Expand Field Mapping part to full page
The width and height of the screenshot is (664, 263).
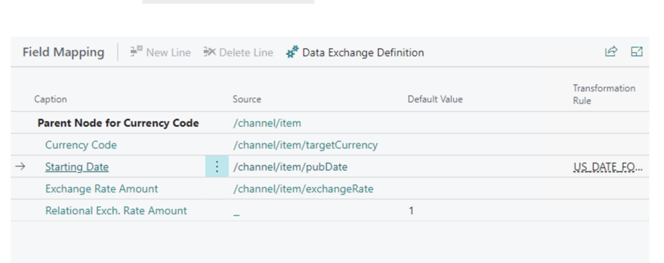point(637,52)
